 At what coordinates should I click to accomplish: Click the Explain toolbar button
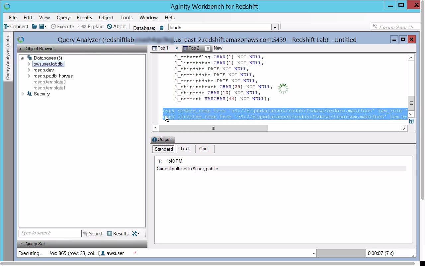[x=93, y=27]
